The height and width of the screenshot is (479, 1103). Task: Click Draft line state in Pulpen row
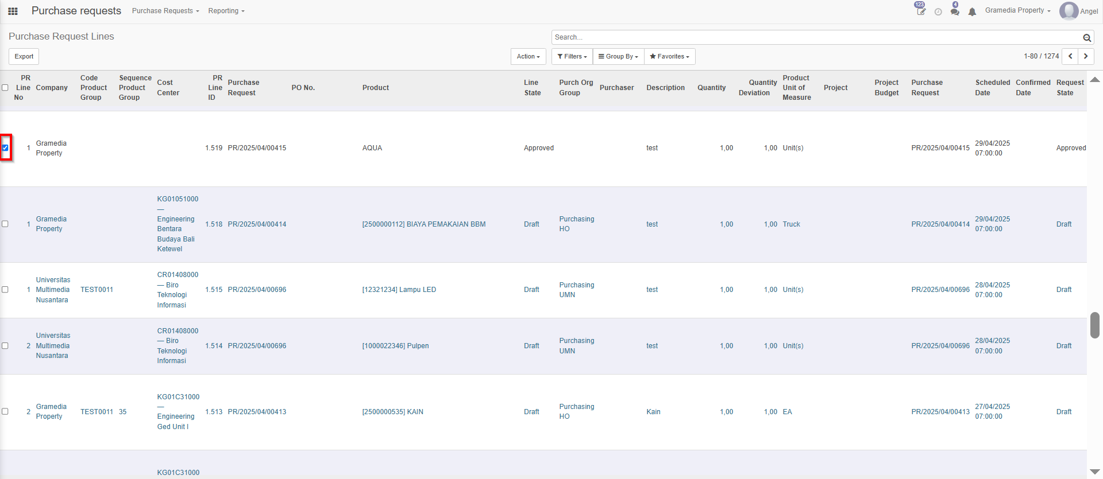pyautogui.click(x=531, y=346)
